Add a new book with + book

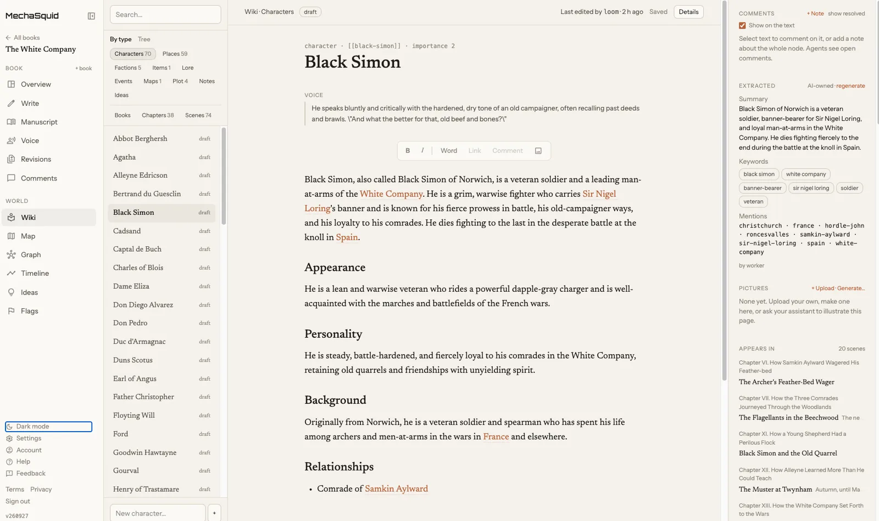pos(84,69)
